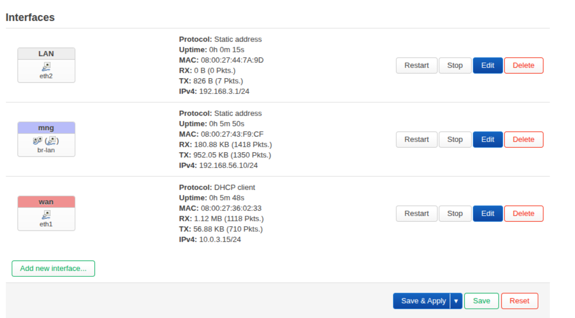Stop the mng interface
The image size is (575, 318).
pyautogui.click(x=455, y=139)
